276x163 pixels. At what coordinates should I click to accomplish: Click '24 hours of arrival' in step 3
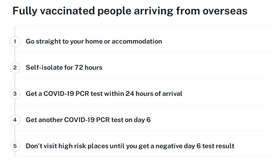point(154,94)
